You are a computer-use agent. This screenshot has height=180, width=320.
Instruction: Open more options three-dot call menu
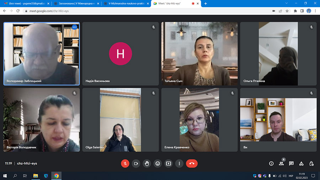pos(179,164)
